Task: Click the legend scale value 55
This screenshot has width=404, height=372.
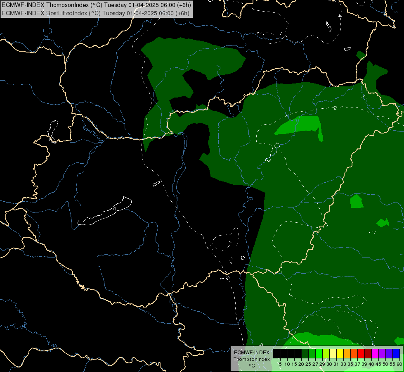Action: pyautogui.click(x=393, y=364)
